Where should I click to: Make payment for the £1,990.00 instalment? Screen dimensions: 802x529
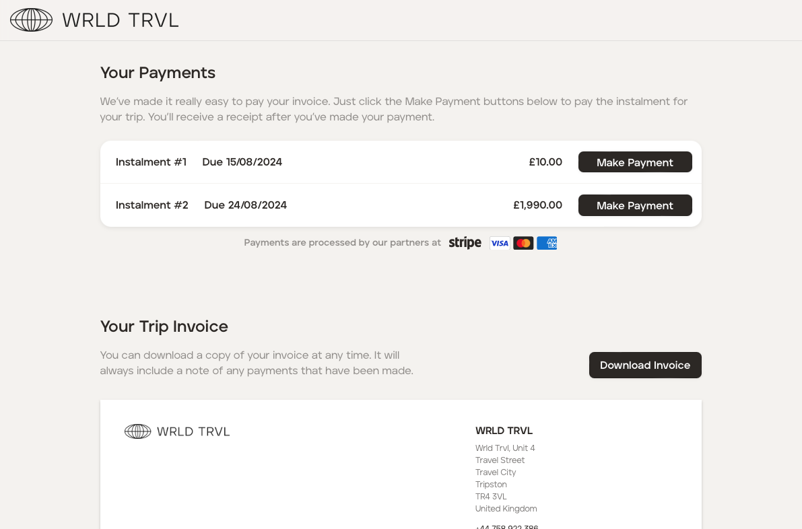click(634, 205)
